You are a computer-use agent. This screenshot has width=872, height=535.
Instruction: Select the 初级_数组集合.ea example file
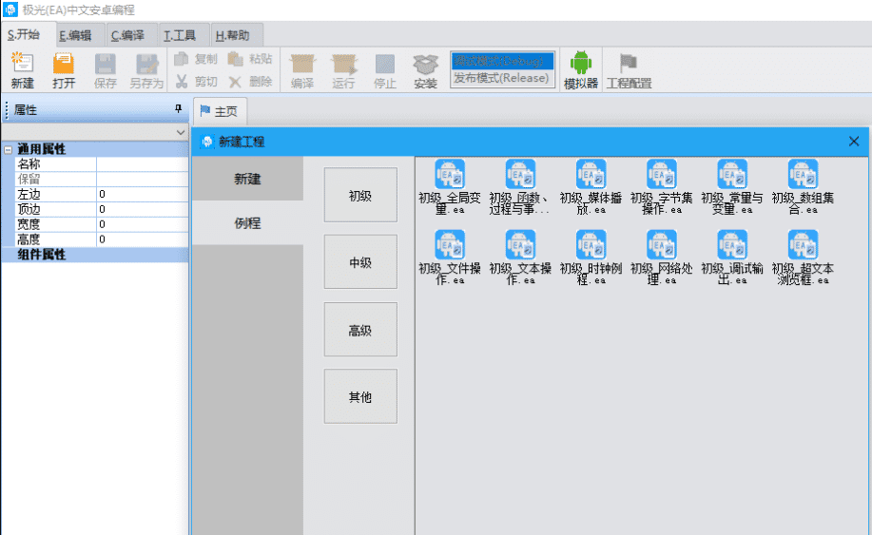click(803, 186)
